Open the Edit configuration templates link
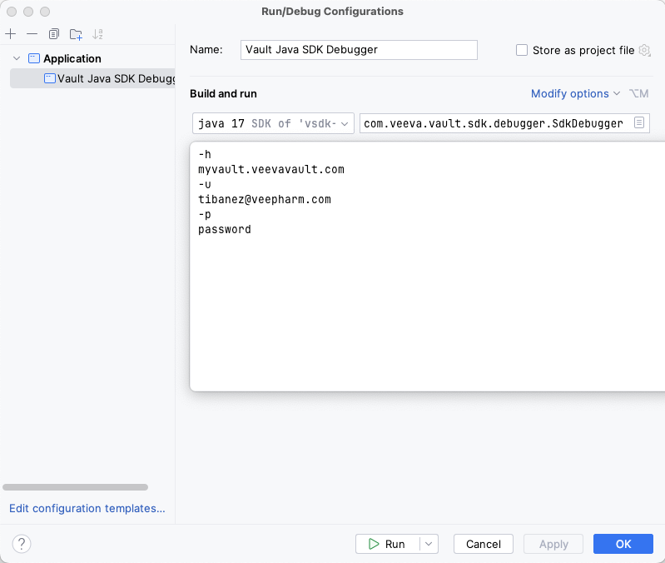Viewport: 665px width, 563px height. coord(87,508)
